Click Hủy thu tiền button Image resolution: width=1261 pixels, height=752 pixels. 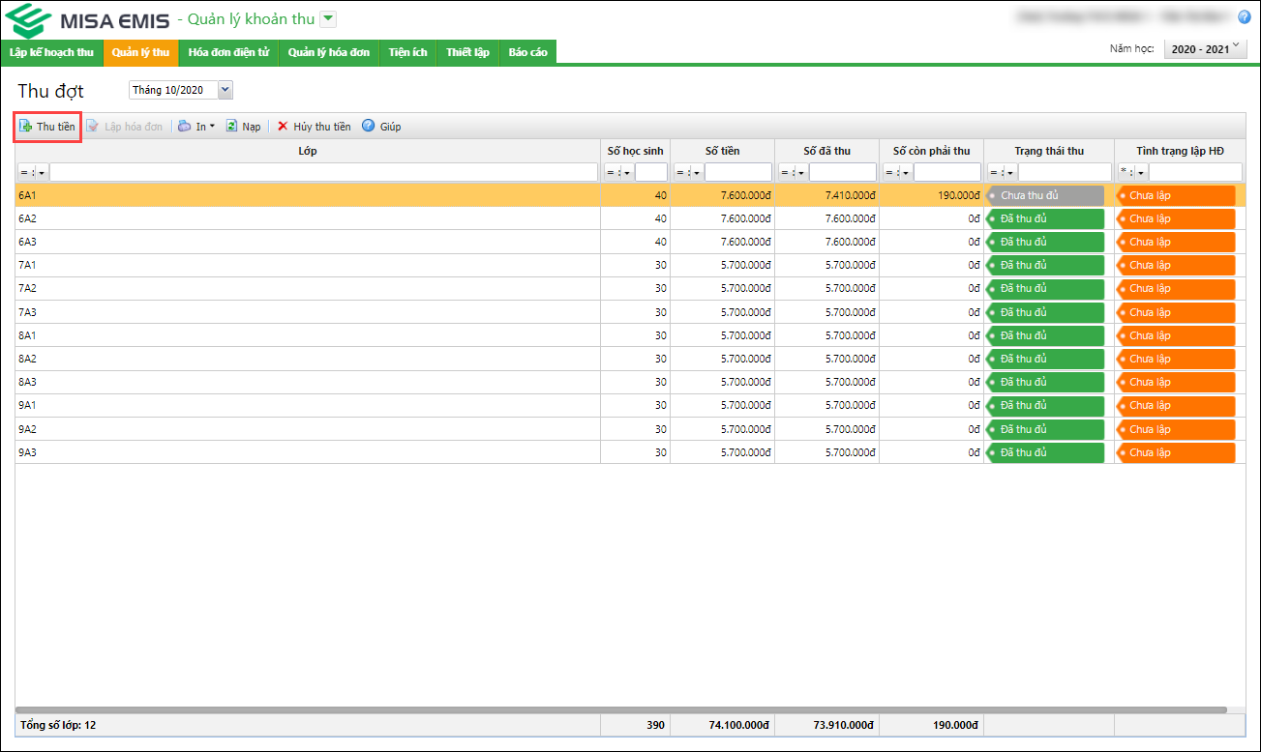pos(315,127)
